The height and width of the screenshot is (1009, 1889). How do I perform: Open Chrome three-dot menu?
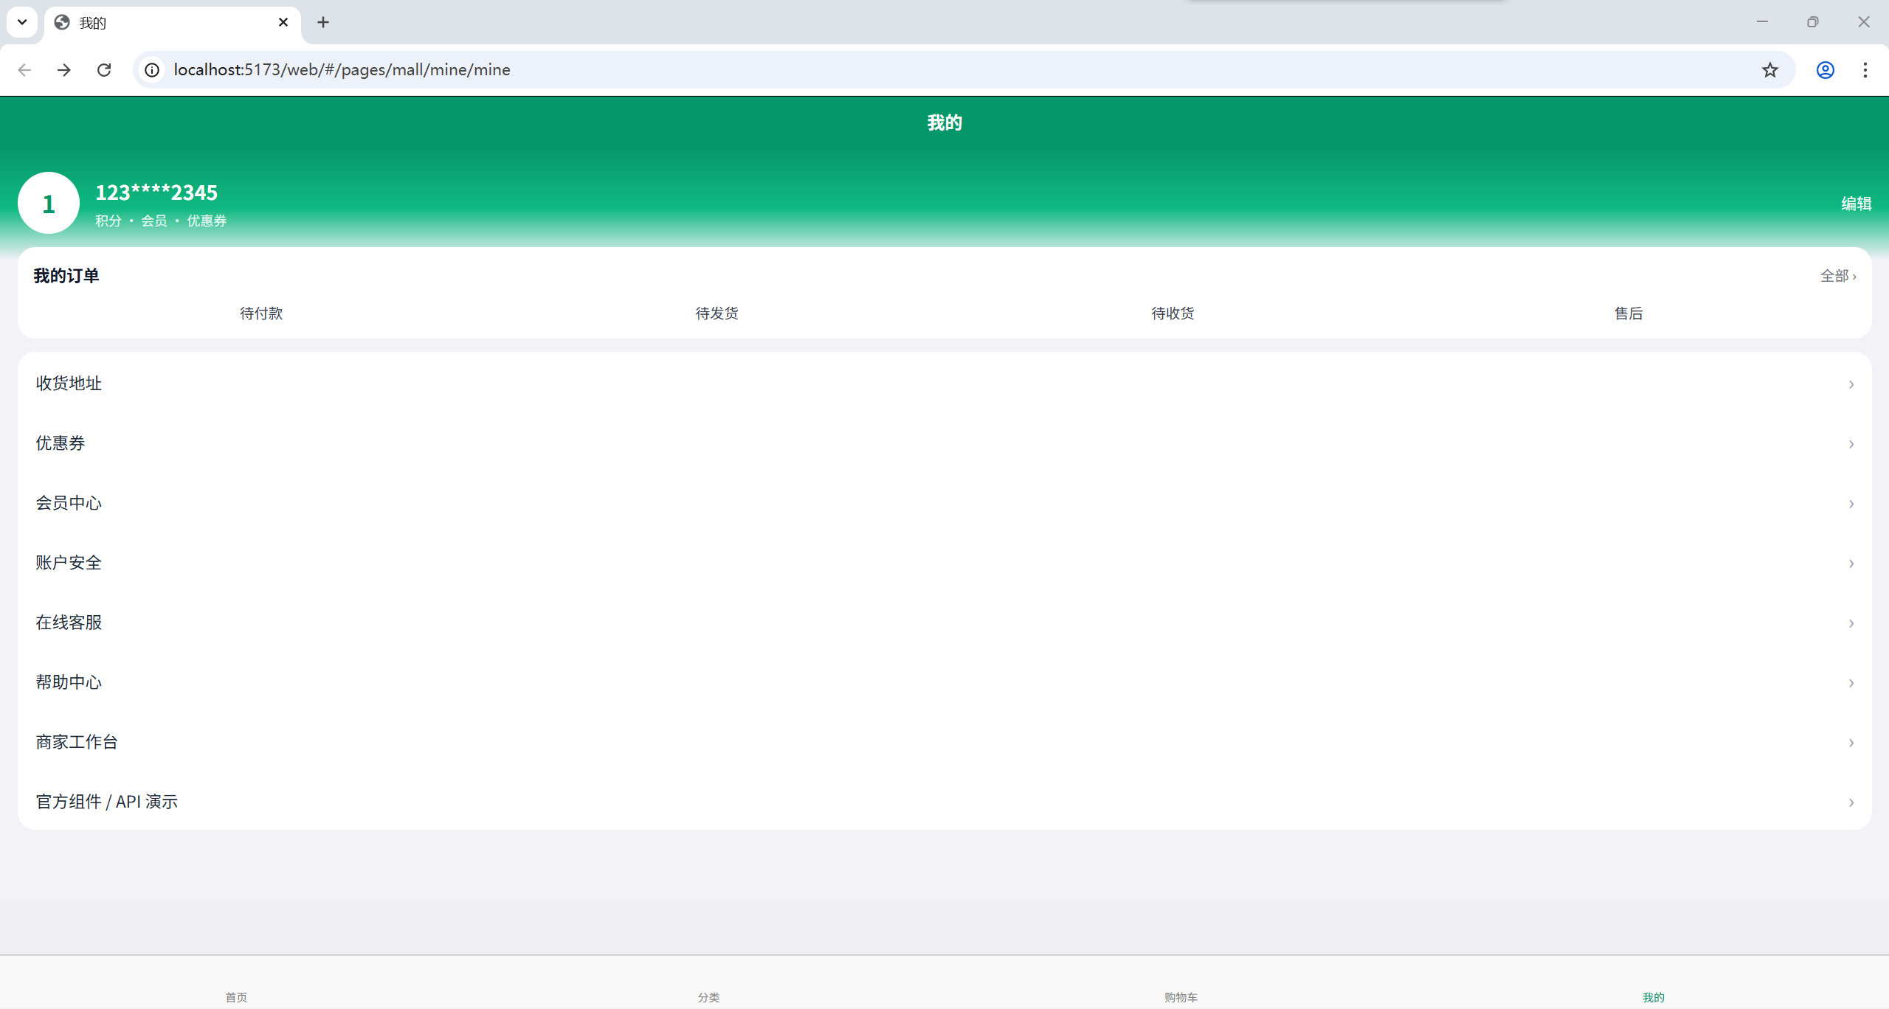point(1865,69)
